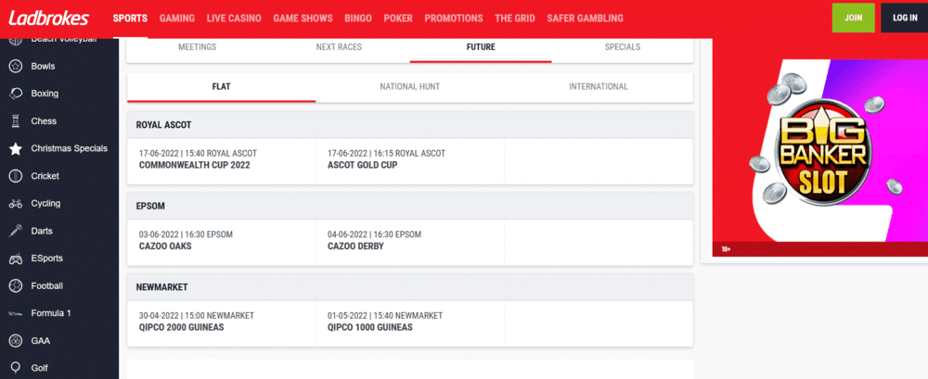Viewport: 928px width, 379px height.
Task: Open the Qipco 2000 Guineas race
Action: coord(222,322)
